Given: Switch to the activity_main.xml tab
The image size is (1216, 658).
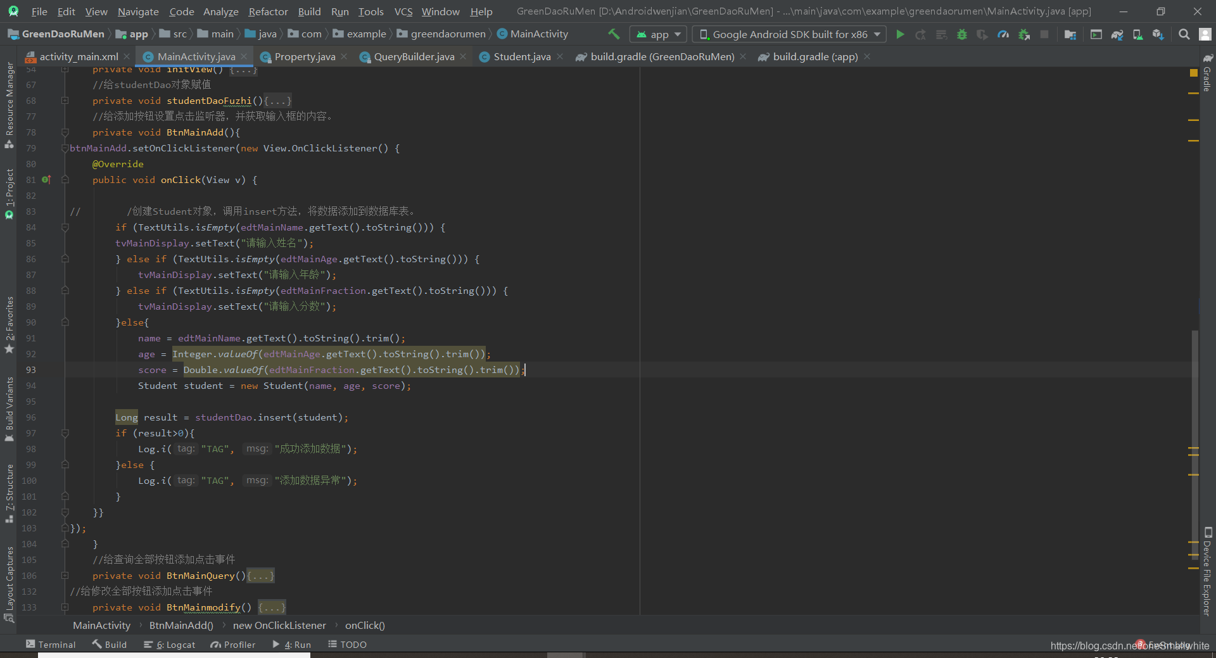Looking at the screenshot, I should (x=79, y=56).
